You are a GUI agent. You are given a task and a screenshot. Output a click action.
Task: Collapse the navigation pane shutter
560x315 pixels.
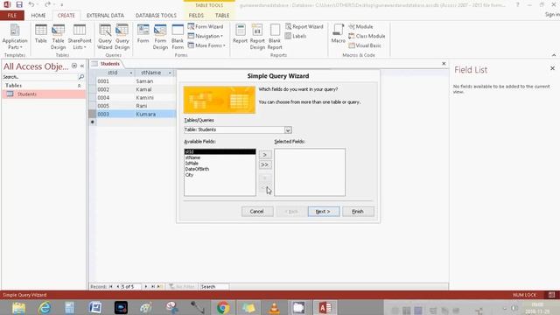tap(82, 66)
